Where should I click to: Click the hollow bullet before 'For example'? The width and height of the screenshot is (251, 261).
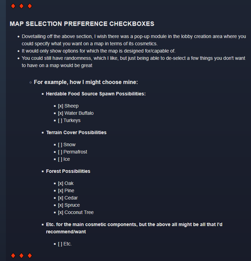pos(30,82)
